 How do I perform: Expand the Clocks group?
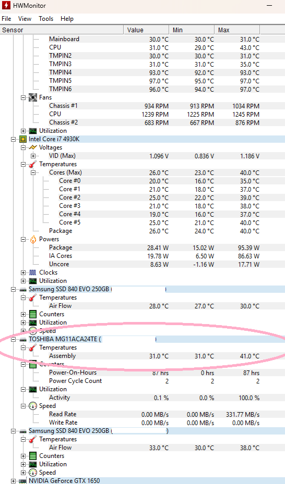pyautogui.click(x=23, y=272)
